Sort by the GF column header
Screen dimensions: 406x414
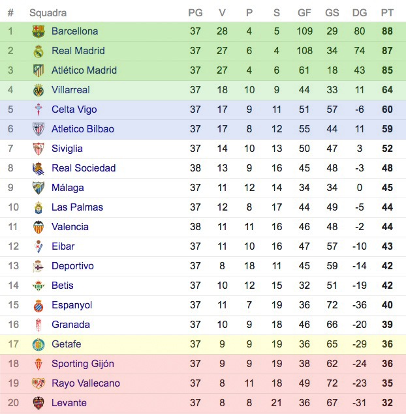point(304,13)
